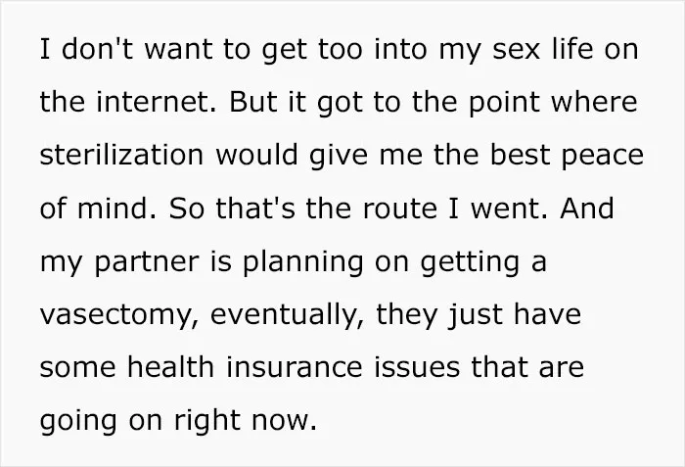Click the word 'peace'
The image size is (685, 467).
tap(603, 157)
